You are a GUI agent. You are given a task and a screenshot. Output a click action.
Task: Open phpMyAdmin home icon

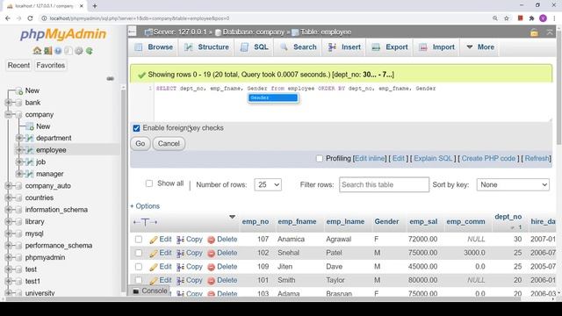[37, 51]
